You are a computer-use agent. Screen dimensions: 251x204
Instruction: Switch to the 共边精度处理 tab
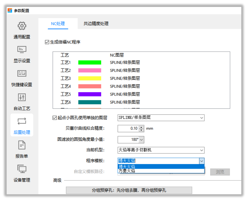(96, 24)
